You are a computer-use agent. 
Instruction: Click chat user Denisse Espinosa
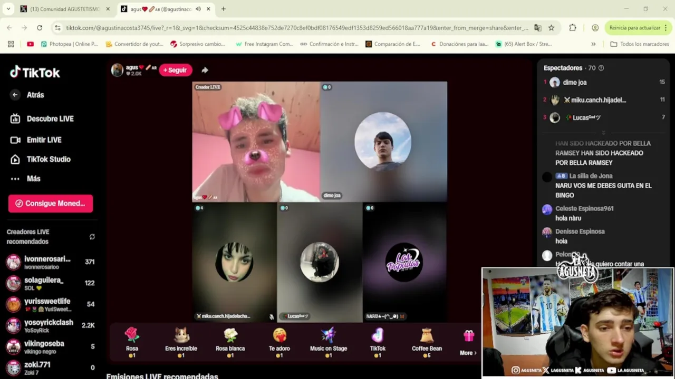[580, 231]
